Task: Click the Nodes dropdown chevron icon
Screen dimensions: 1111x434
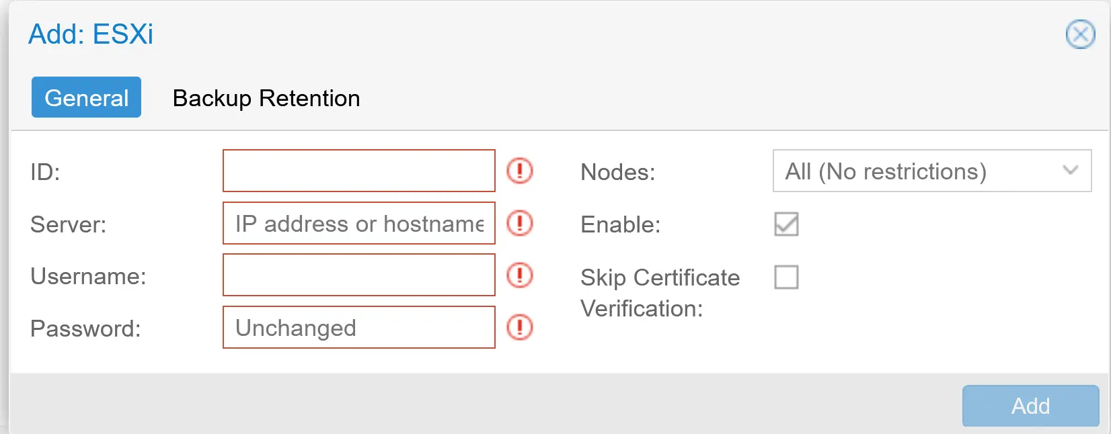Action: [x=1071, y=171]
